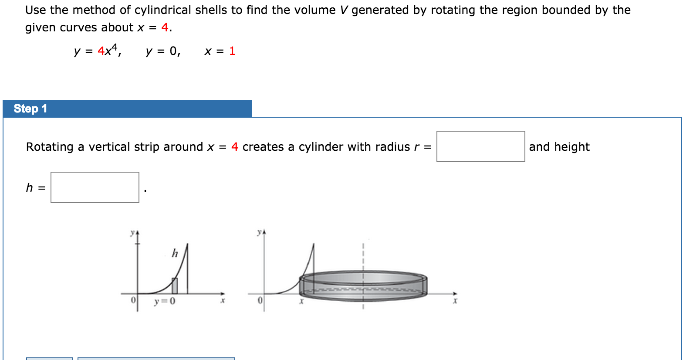Click the h label in the left diagram
The image size is (683, 360).
click(x=176, y=252)
